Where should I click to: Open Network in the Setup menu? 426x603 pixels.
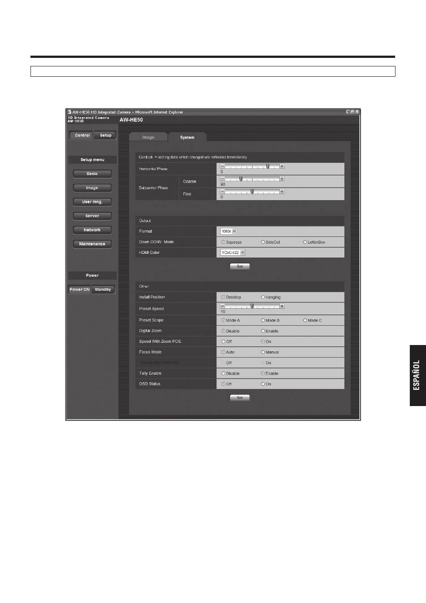92,230
